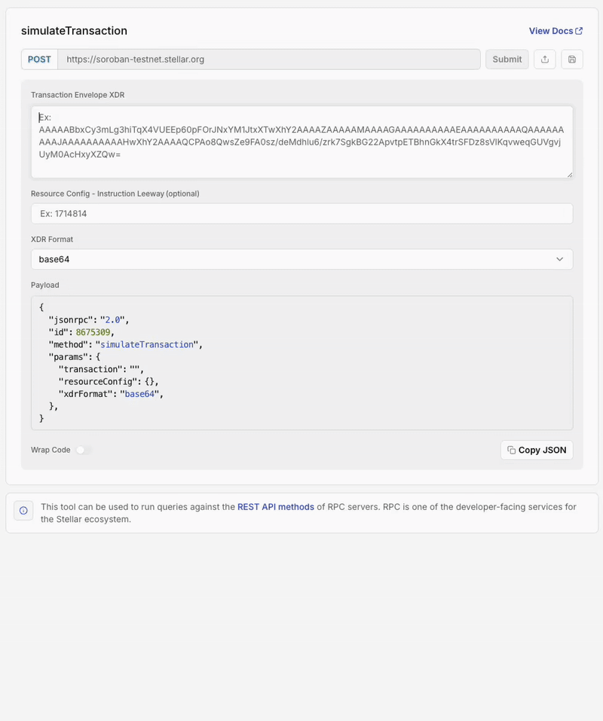Screen dimensions: 603x721
Task: Click the resize handle of the XDR textarea
Action: (x=570, y=173)
